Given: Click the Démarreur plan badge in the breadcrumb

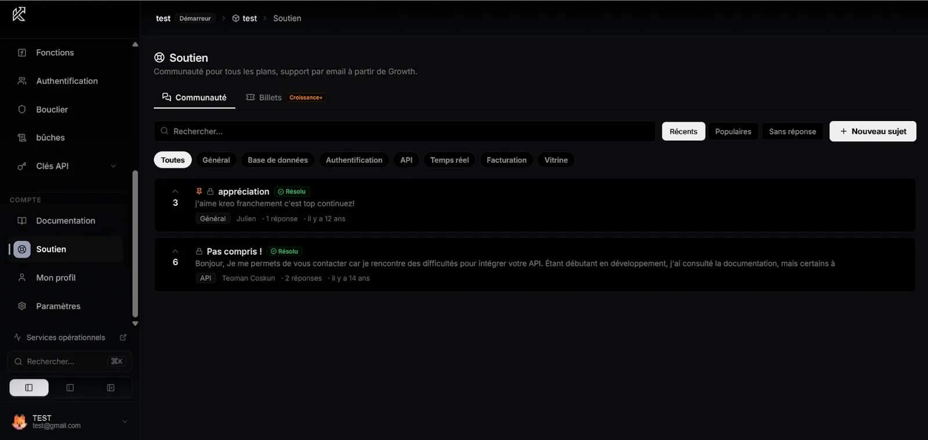Looking at the screenshot, I should (195, 19).
